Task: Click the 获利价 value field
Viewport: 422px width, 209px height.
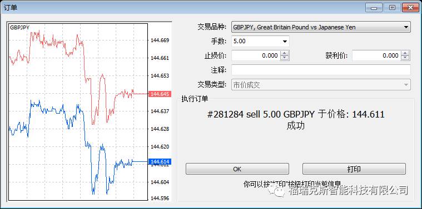Action: [x=376, y=55]
